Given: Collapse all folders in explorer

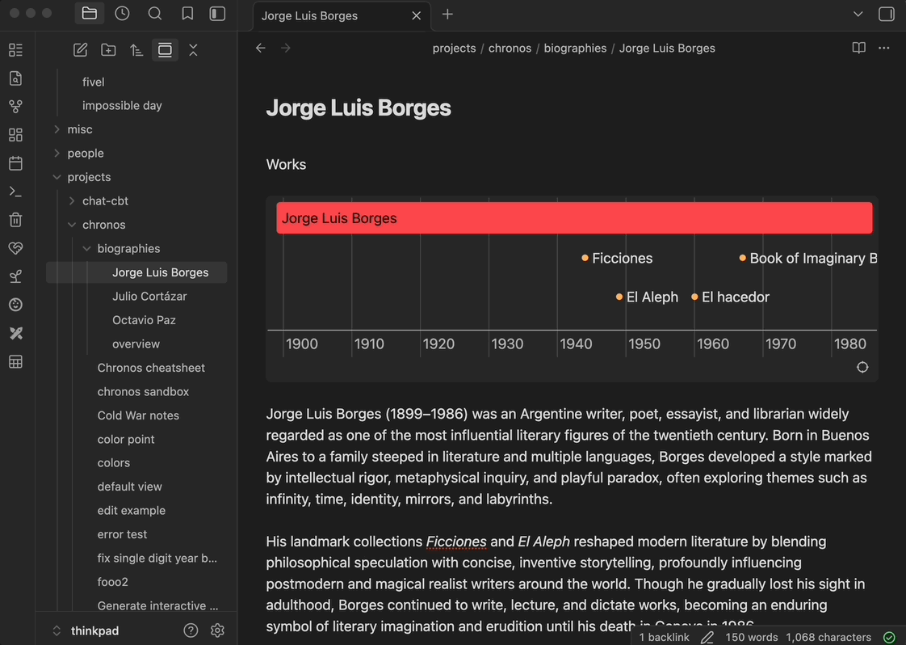Looking at the screenshot, I should point(193,50).
